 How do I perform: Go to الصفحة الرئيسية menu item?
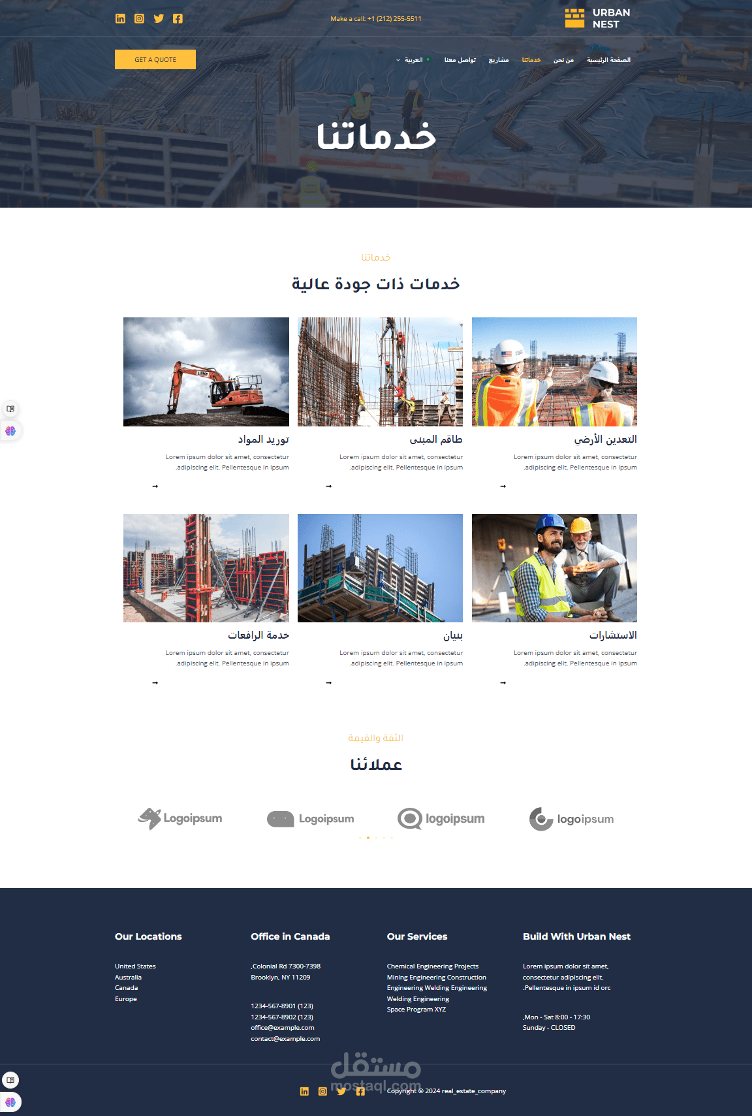click(x=608, y=60)
